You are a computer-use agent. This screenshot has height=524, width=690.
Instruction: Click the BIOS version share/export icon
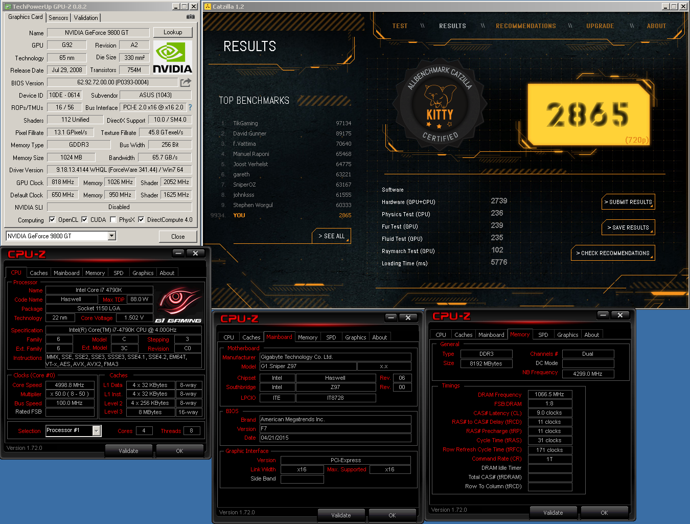click(186, 82)
